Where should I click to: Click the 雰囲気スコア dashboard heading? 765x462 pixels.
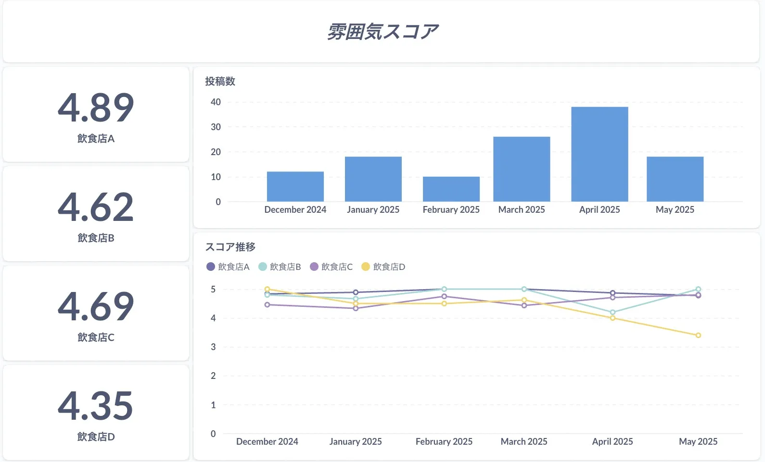point(382,32)
